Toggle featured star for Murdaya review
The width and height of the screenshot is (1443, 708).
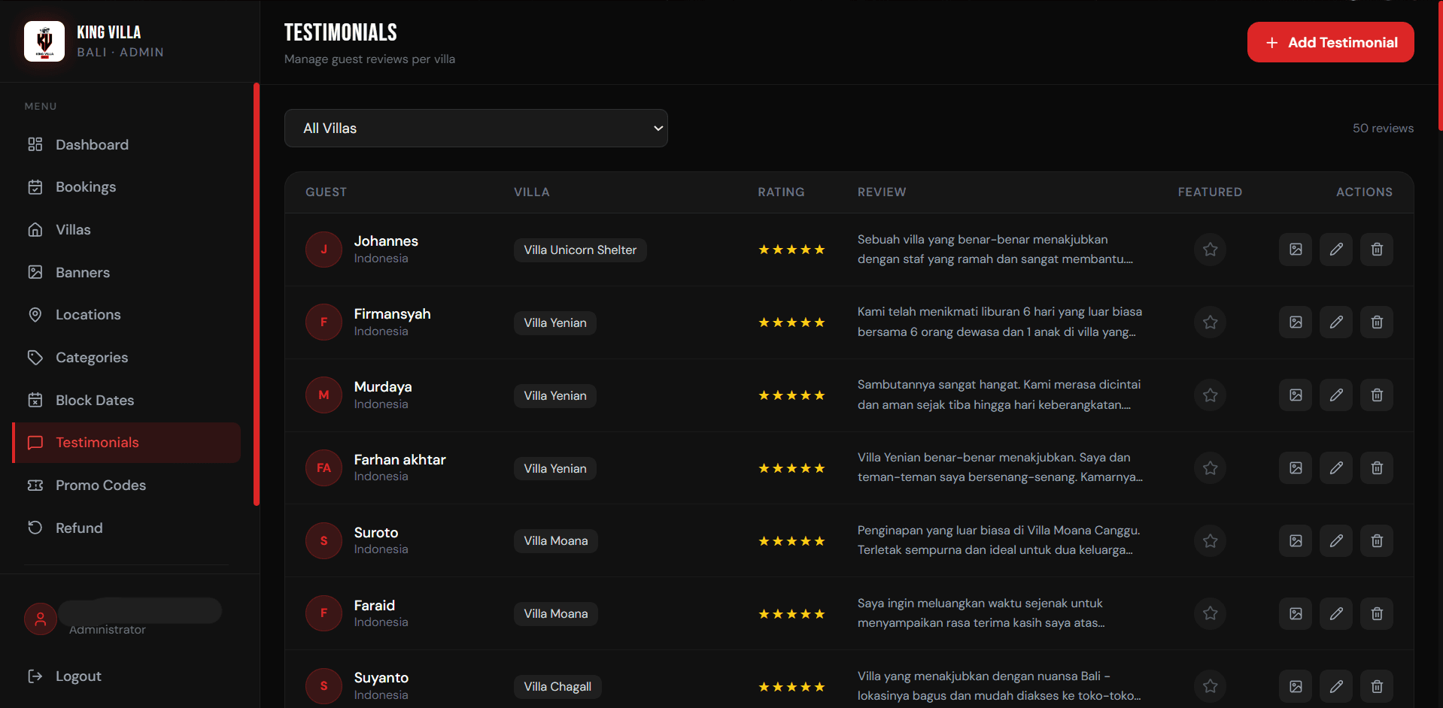1210,395
